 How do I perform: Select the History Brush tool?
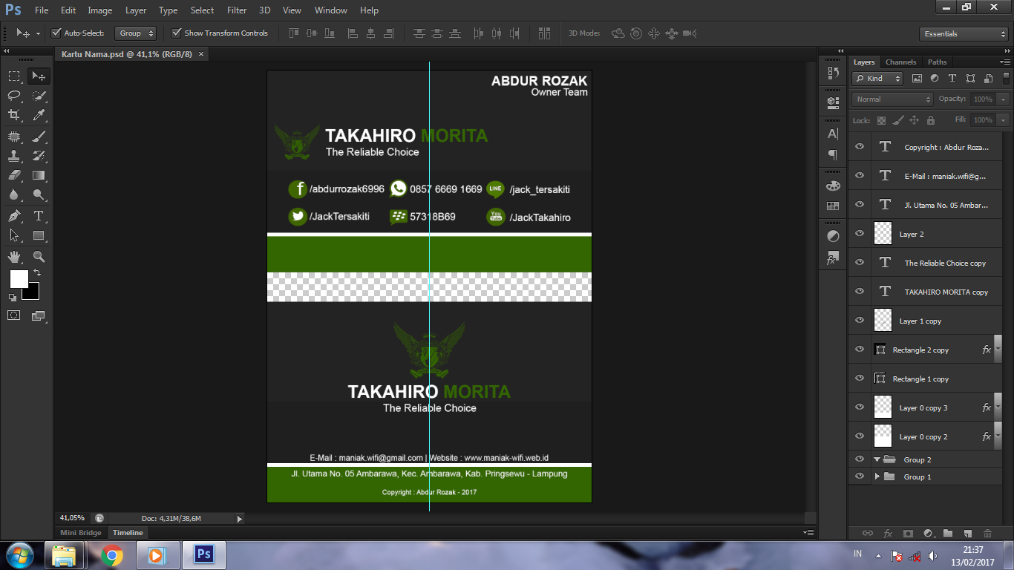click(x=39, y=156)
